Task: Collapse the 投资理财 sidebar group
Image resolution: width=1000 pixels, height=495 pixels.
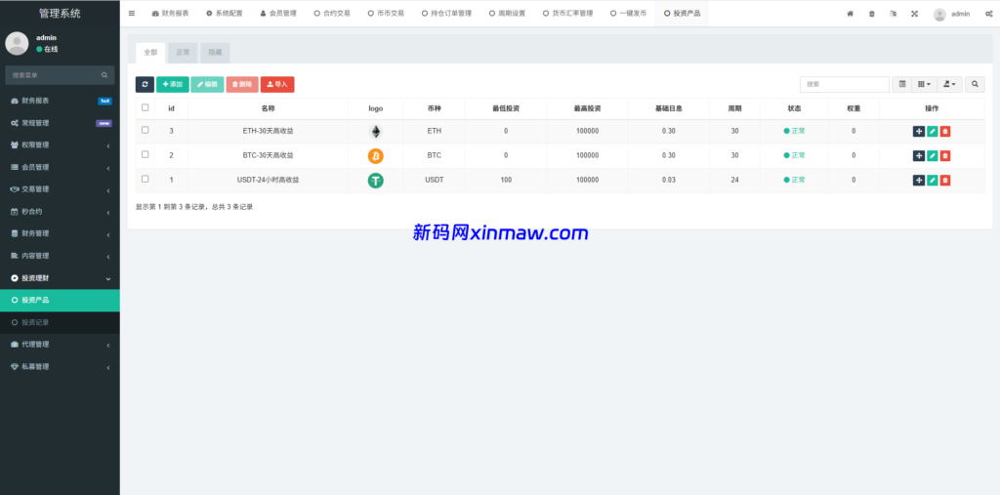Action: point(60,278)
